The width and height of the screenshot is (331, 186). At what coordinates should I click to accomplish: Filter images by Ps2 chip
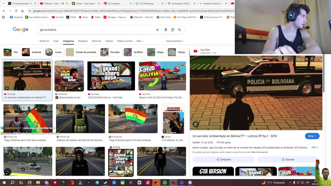point(12,52)
